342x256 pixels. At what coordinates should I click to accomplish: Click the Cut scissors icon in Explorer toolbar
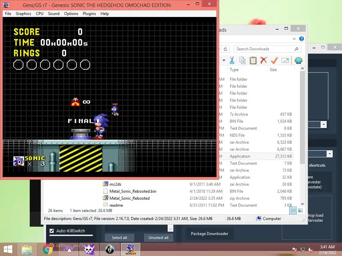tap(232, 60)
